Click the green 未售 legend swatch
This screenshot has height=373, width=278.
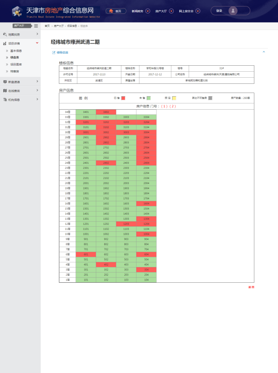tap(149, 98)
